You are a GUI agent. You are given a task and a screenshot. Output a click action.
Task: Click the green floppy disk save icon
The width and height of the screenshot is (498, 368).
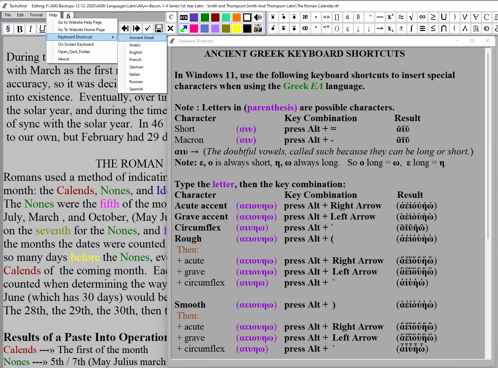(x=159, y=28)
